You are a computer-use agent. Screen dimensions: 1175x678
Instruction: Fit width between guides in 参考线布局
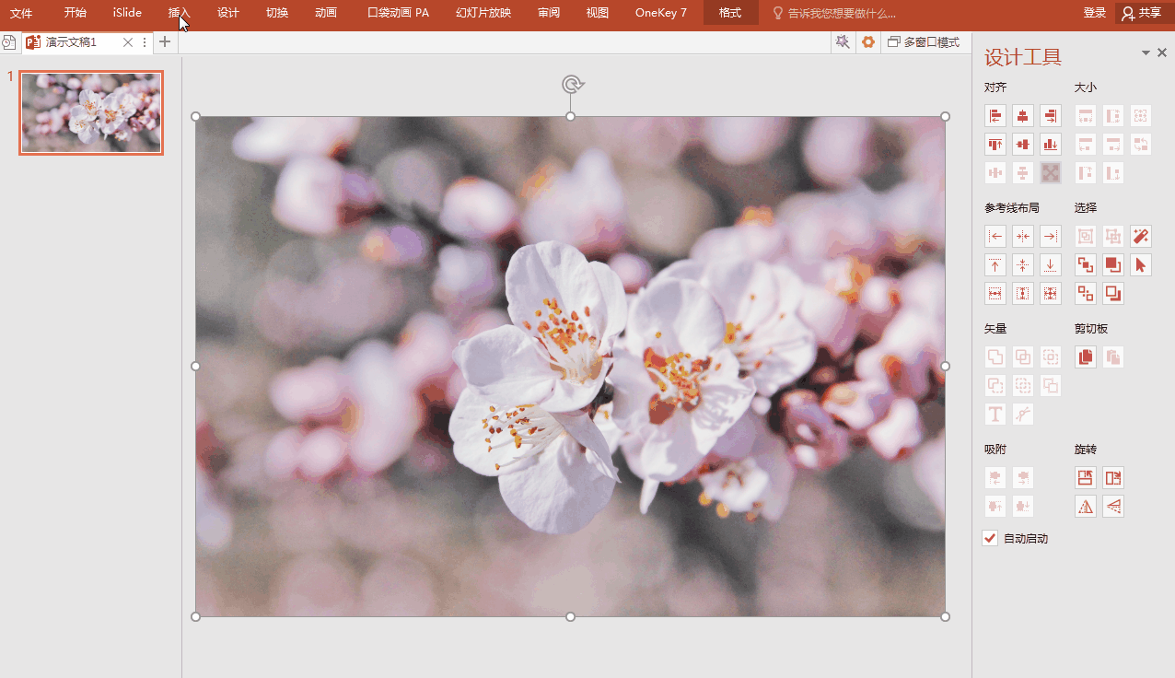(995, 294)
